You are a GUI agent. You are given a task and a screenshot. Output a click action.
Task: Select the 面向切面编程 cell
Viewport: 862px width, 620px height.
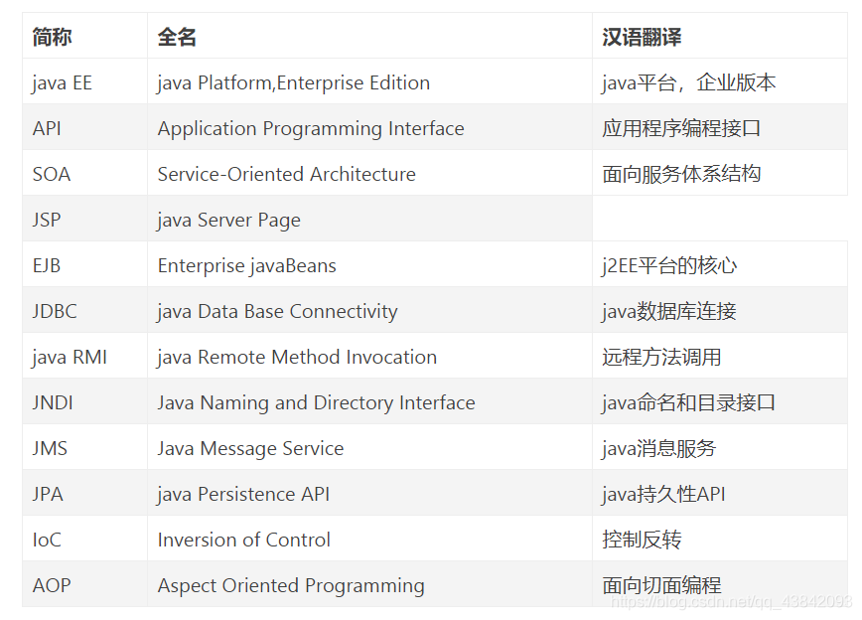tap(720, 583)
